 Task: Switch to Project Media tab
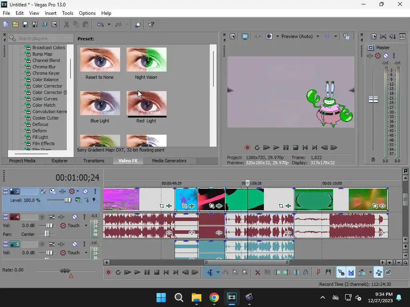pos(22,161)
